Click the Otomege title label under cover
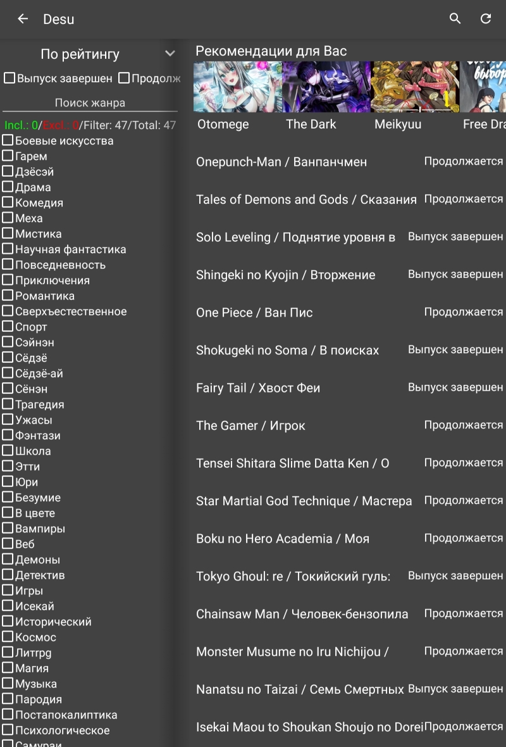Image resolution: width=506 pixels, height=747 pixels. click(223, 124)
